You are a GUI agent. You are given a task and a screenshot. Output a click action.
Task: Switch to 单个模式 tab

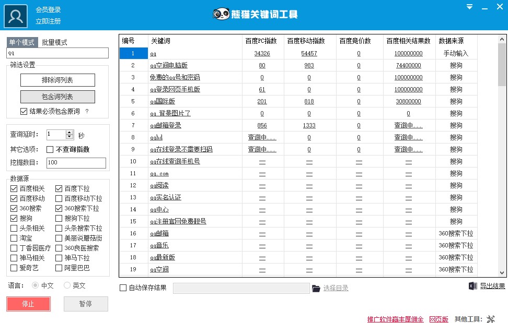pos(22,42)
